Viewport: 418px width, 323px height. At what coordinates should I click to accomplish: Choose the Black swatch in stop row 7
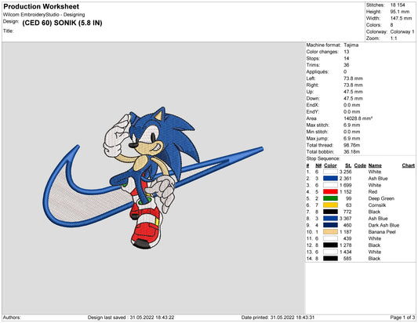330,212
